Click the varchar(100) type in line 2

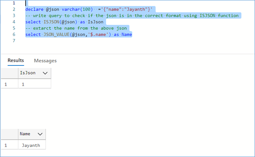[x=77, y=9]
